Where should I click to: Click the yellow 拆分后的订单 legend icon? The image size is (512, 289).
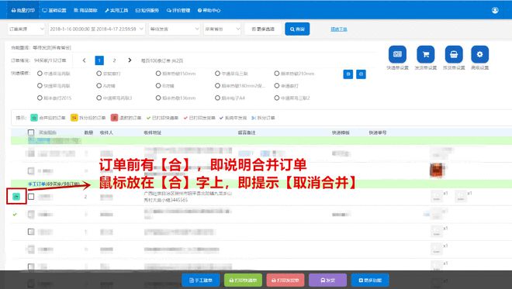[x=74, y=118]
